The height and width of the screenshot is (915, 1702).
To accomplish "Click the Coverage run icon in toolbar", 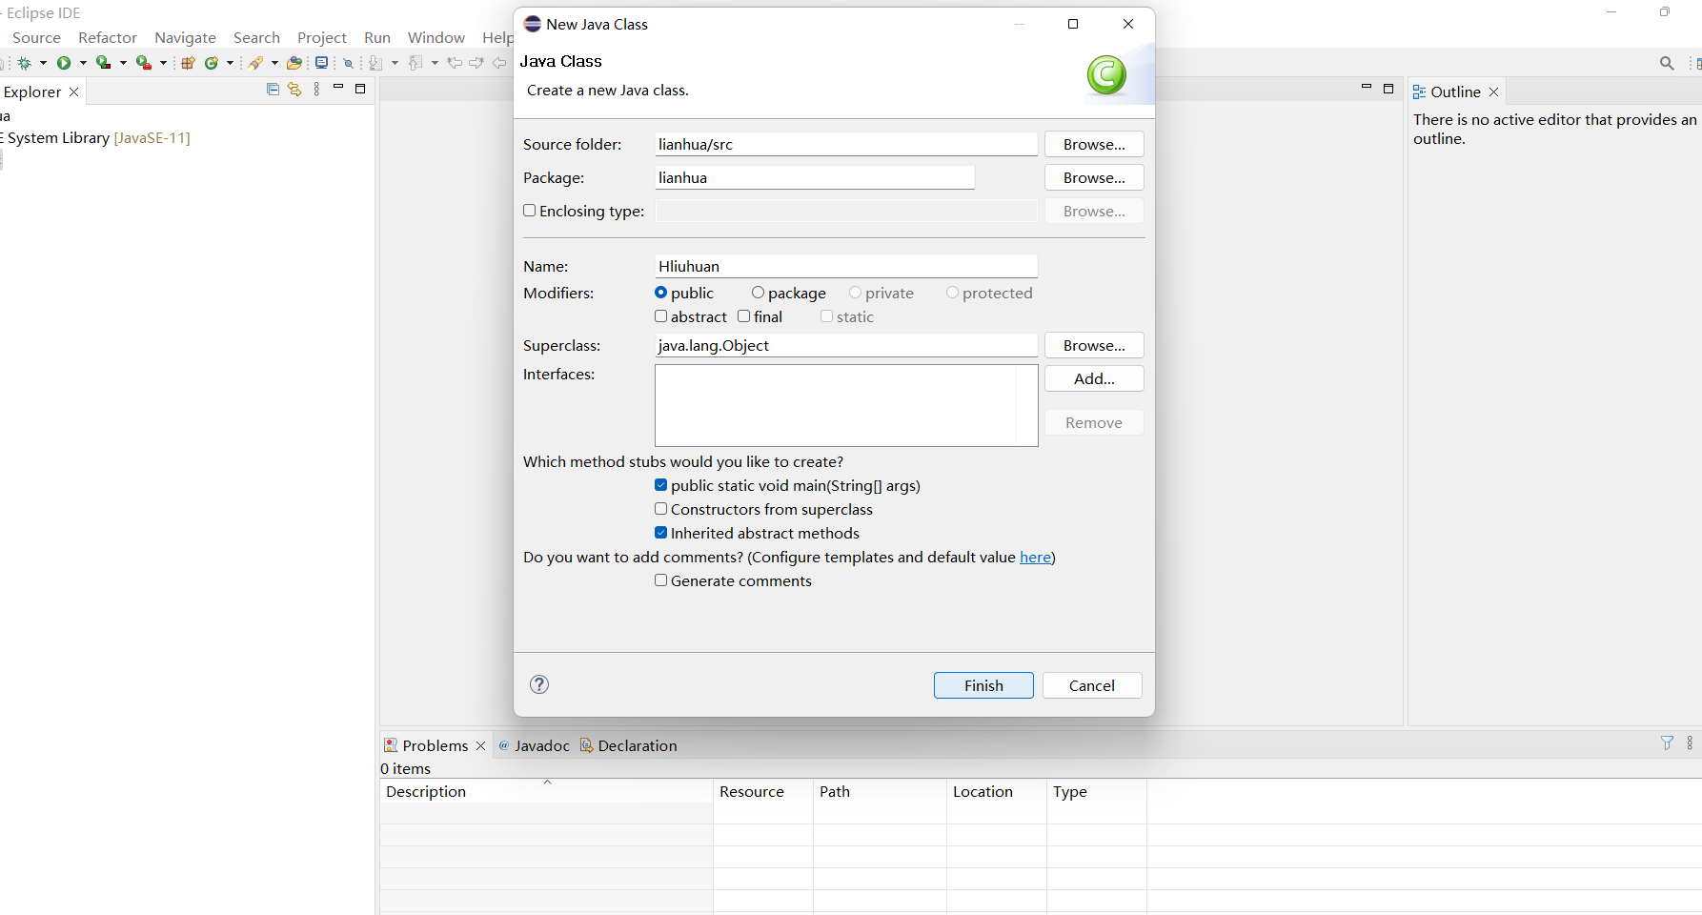I will click(x=103, y=62).
